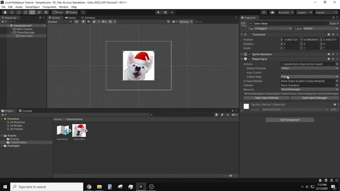Select the Scenes folder in Project
The image size is (340, 191).
pos(14,139)
